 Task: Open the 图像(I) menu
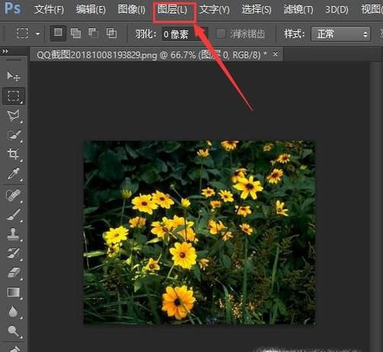pos(132,10)
